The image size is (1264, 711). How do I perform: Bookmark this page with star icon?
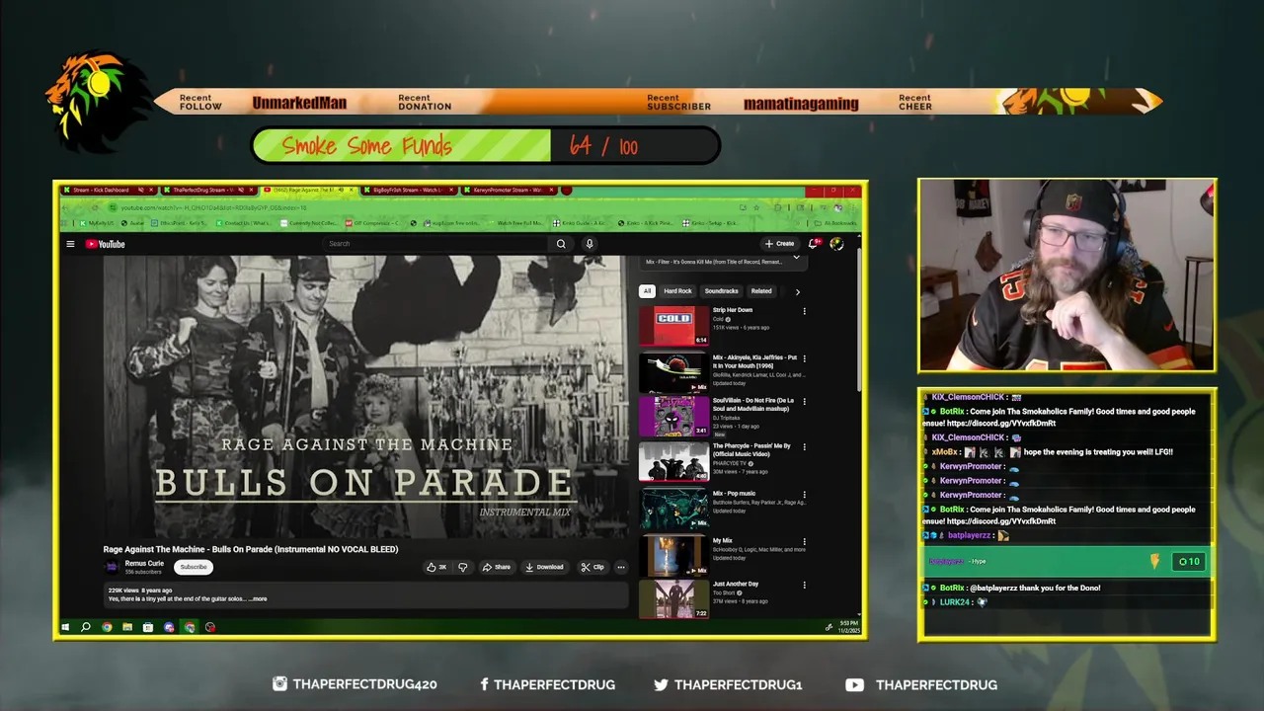(755, 207)
